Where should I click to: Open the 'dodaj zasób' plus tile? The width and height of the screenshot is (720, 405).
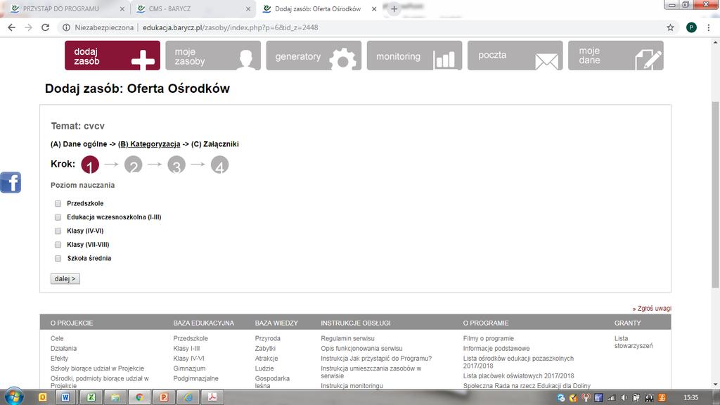tap(112, 56)
